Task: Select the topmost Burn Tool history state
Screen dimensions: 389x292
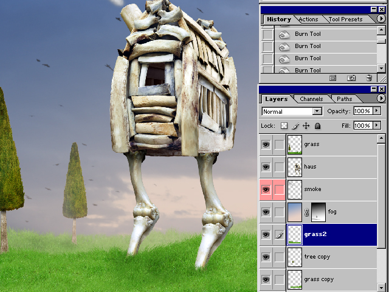Action: pos(308,33)
